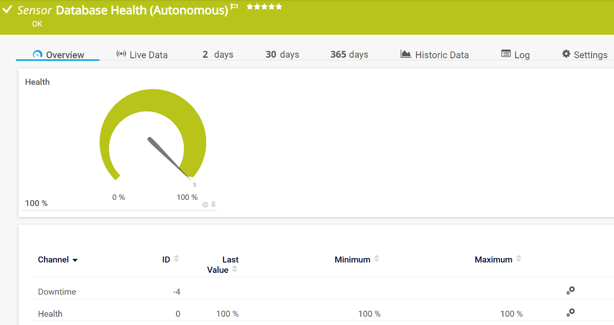
Task: Open the Log tab
Action: 515,55
